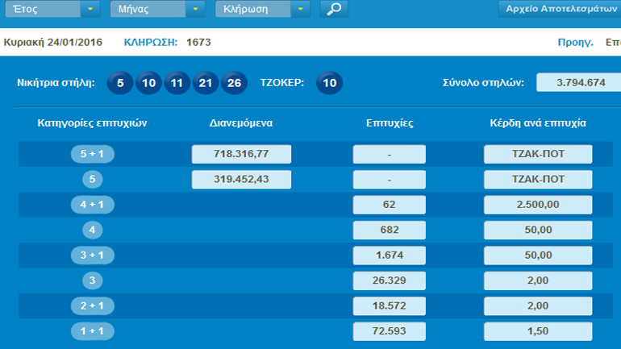Click the draw number 1673
This screenshot has height=349, width=621.
point(198,42)
